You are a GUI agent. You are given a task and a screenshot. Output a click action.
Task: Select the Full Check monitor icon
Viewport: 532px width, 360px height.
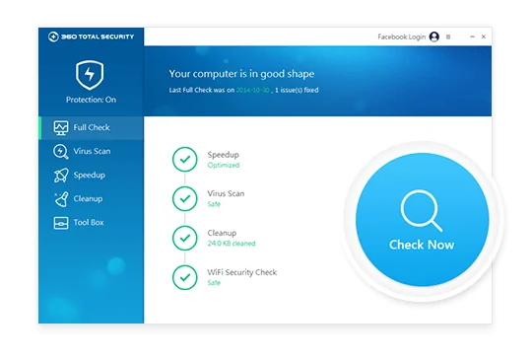61,127
